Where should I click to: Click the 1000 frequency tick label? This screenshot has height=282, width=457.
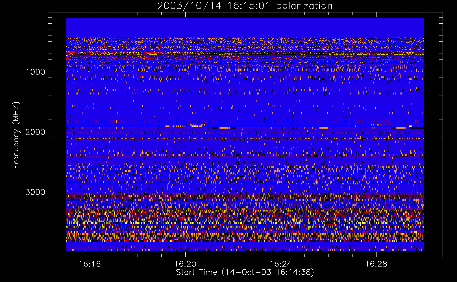pos(35,72)
